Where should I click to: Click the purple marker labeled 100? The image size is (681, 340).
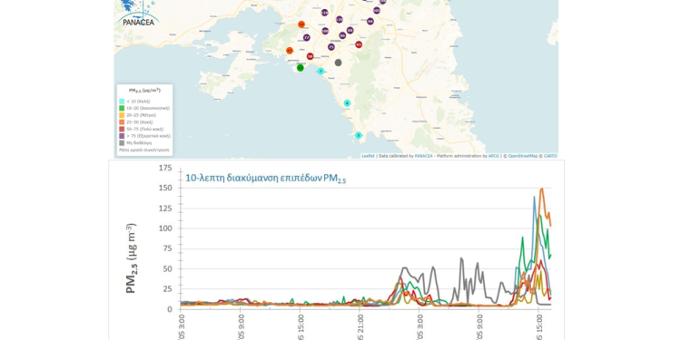(x=325, y=31)
